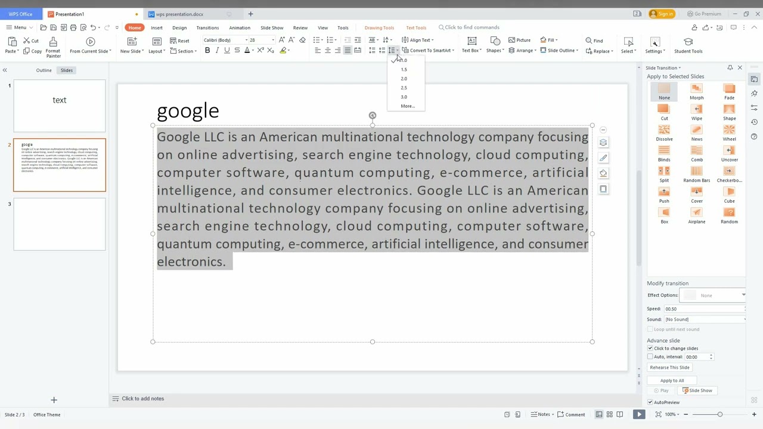Undo the last action
The height and width of the screenshot is (429, 763).
[93, 27]
